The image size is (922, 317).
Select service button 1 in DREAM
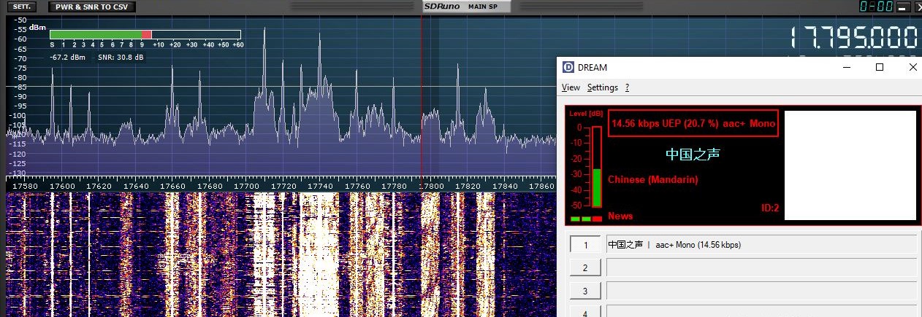(x=585, y=245)
